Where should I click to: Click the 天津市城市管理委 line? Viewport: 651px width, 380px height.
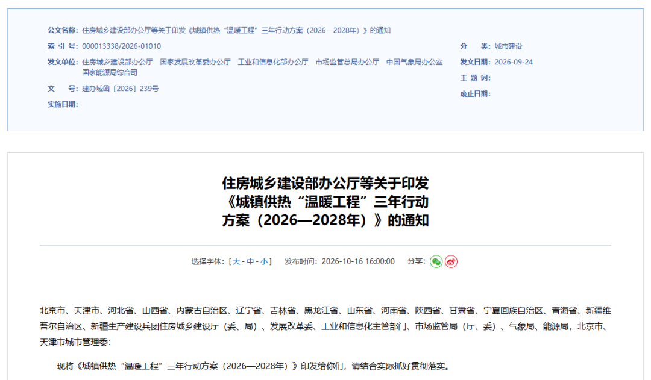[75, 343]
